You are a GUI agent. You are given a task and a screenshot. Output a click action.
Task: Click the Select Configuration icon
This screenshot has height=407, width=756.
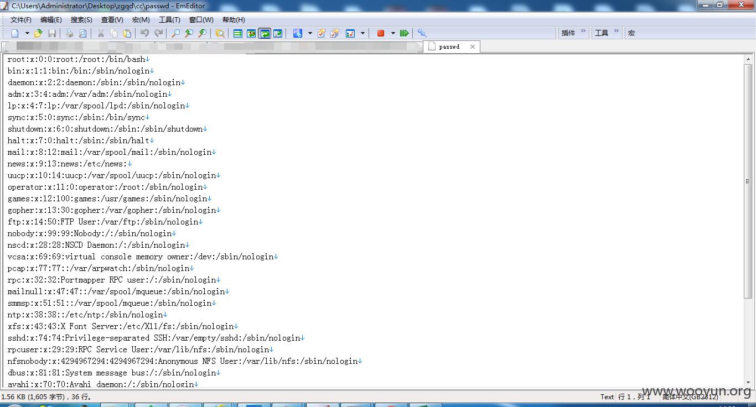coord(298,33)
